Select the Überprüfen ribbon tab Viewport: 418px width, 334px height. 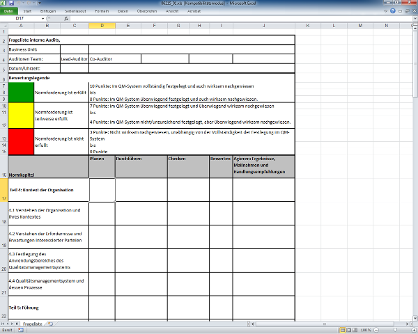tap(147, 12)
